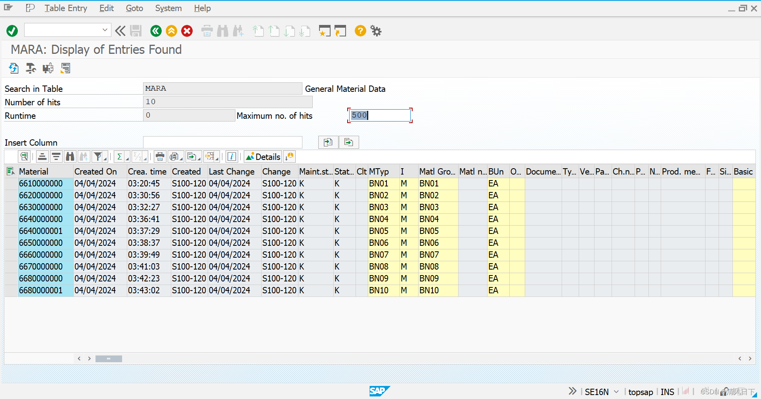Click the red Cancel button icon

pos(187,31)
